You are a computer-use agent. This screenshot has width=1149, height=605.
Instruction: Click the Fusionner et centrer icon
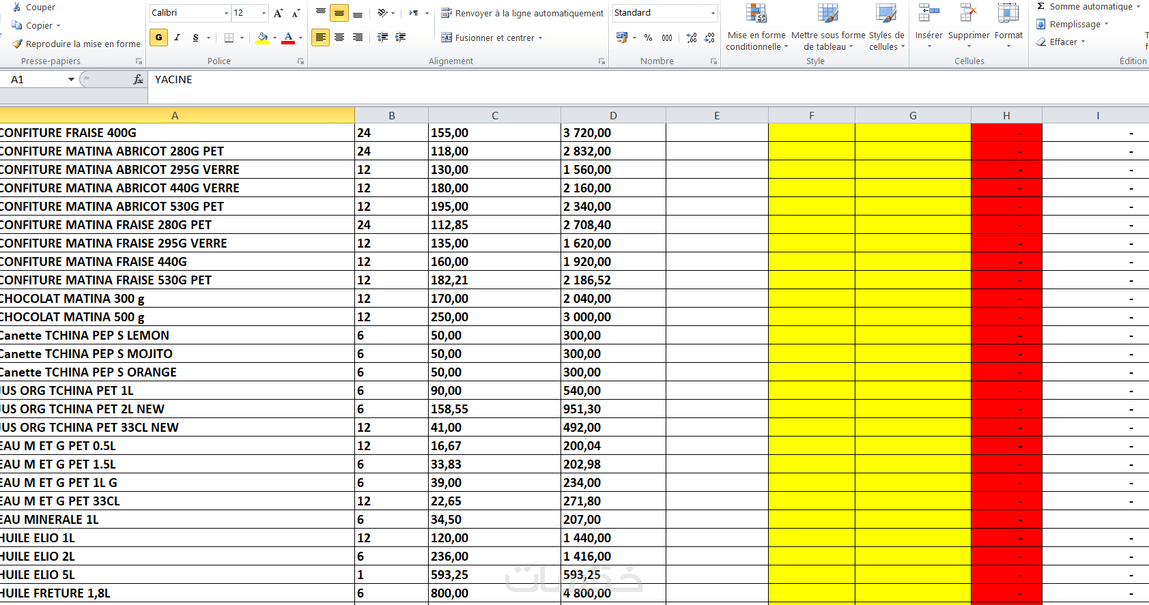pos(446,38)
